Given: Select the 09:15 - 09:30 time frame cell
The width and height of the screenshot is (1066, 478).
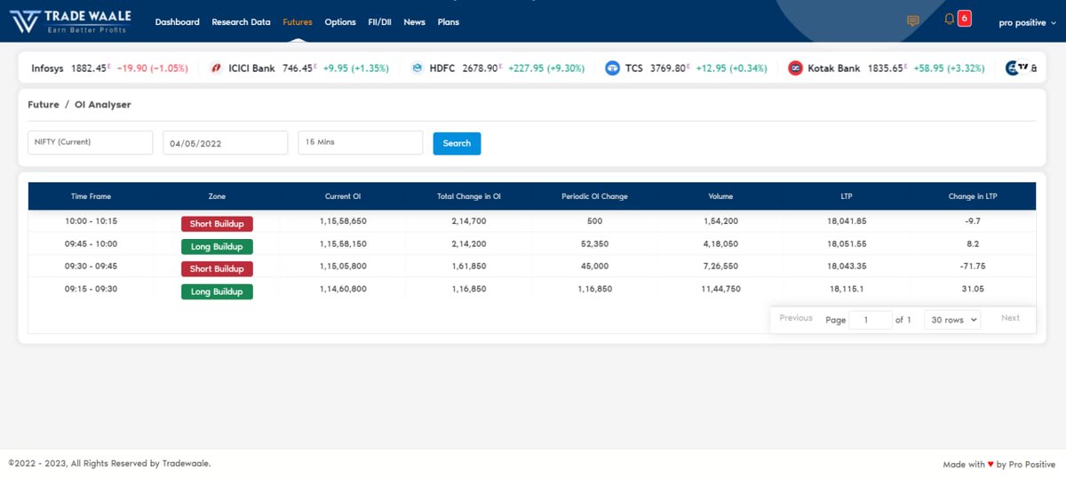Looking at the screenshot, I should [91, 289].
